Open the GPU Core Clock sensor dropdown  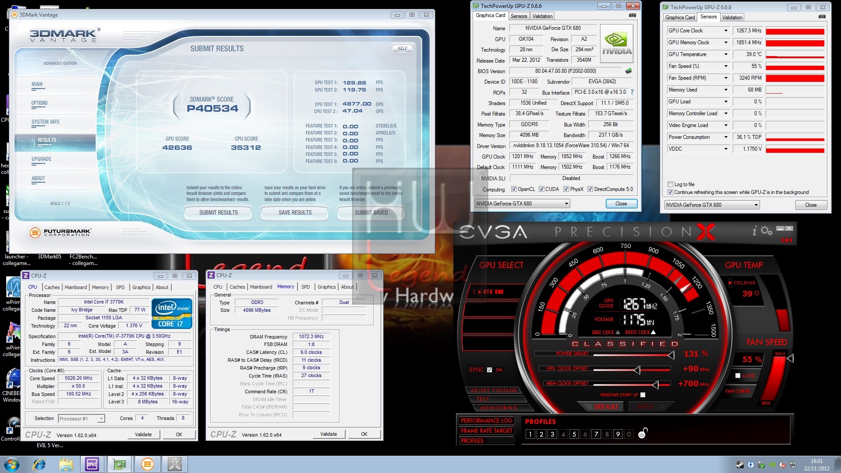pos(726,31)
